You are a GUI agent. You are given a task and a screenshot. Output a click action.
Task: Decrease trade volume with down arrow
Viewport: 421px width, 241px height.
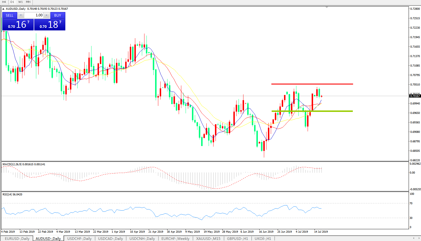(21, 15)
